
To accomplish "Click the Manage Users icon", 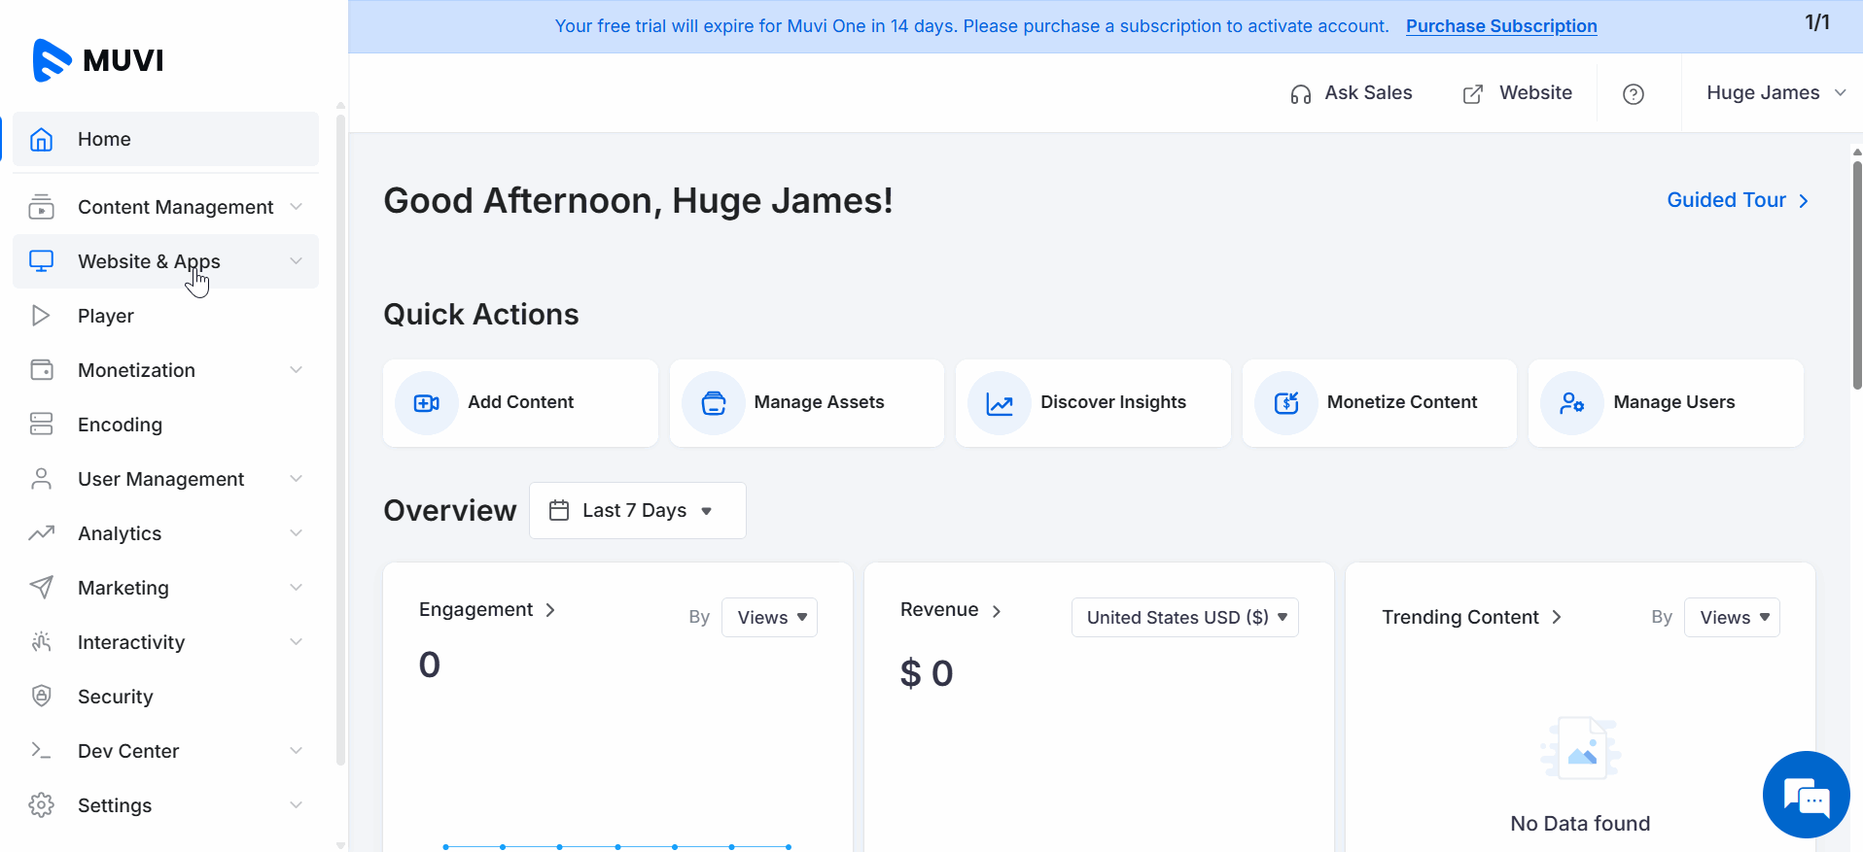I will 1571,403.
